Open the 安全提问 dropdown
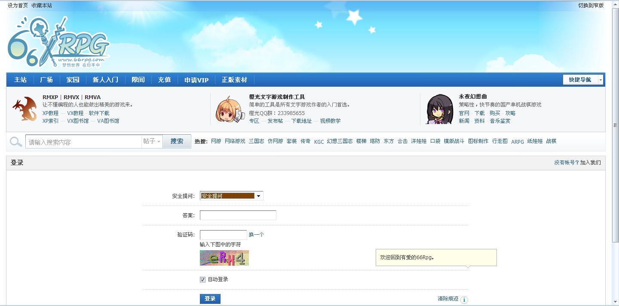The height and width of the screenshot is (306, 619). (x=231, y=196)
